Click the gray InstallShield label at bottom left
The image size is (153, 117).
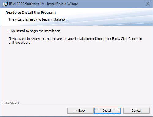pos(10,103)
